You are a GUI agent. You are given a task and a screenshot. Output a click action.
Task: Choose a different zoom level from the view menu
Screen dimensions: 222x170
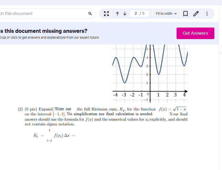tap(166, 13)
